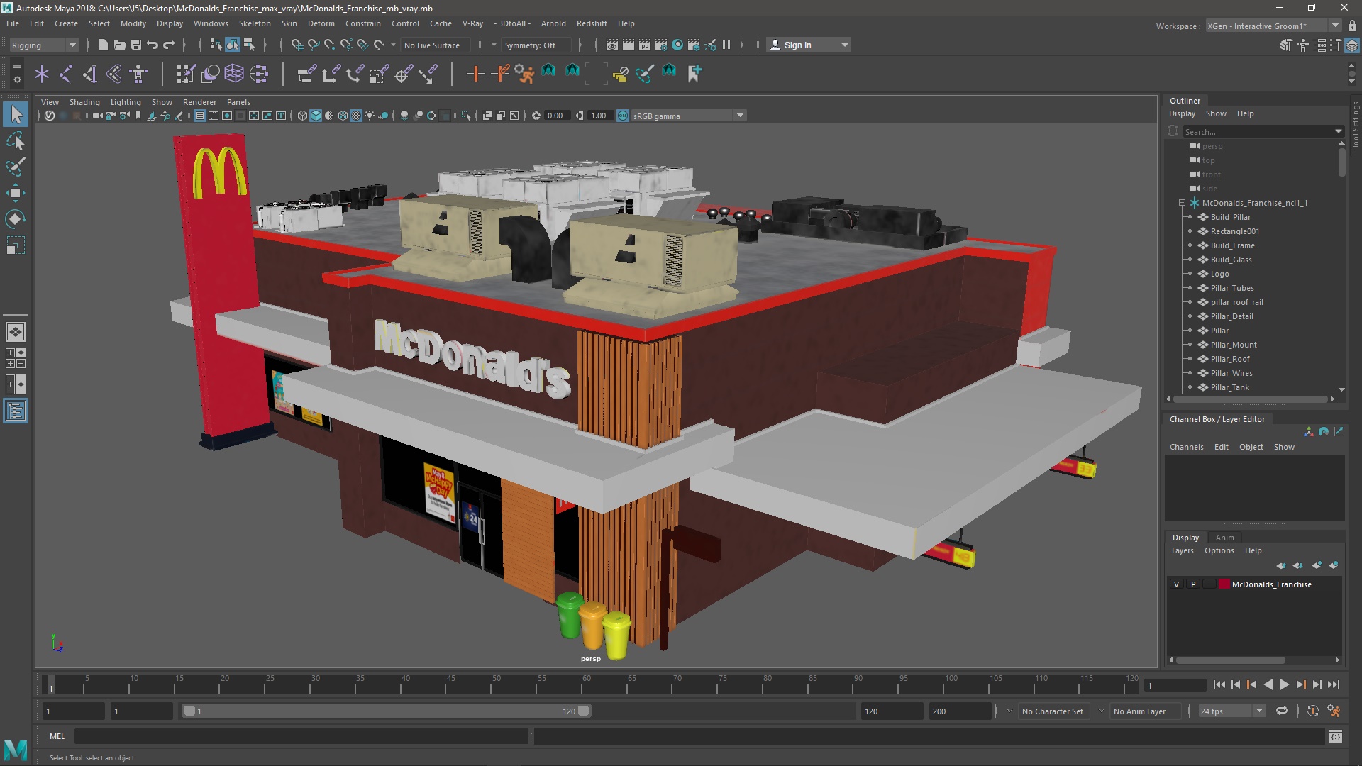Toggle the Outliner panel layout icon
Screen dimensions: 1362x766
tap(16, 411)
